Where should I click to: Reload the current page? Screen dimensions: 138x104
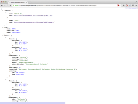click(x=7, y=6)
